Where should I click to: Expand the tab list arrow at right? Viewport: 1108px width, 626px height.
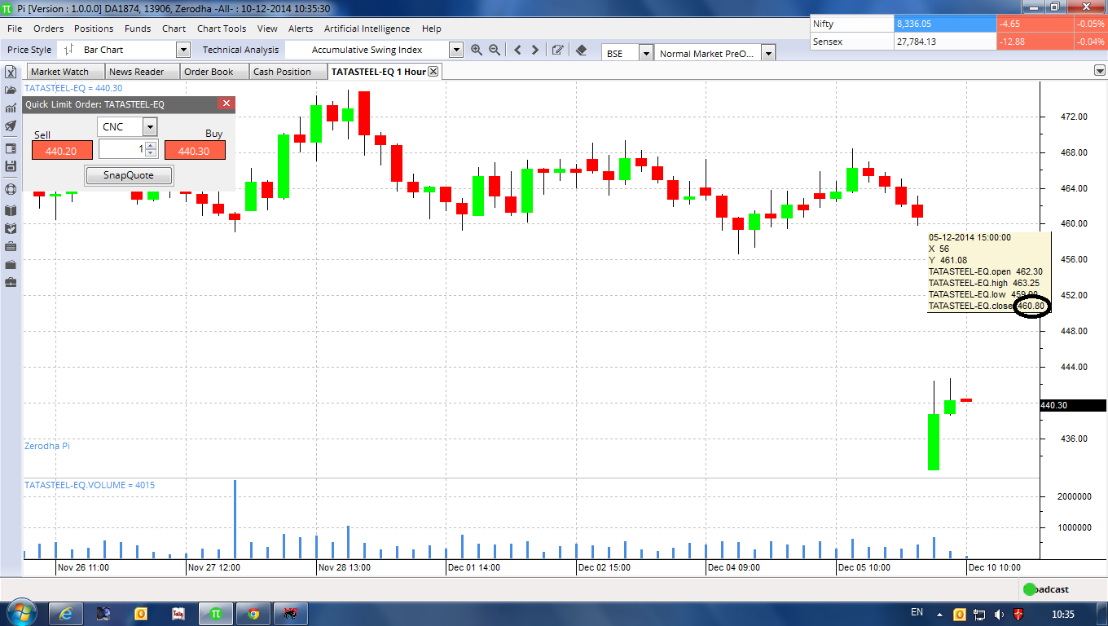[x=1099, y=71]
